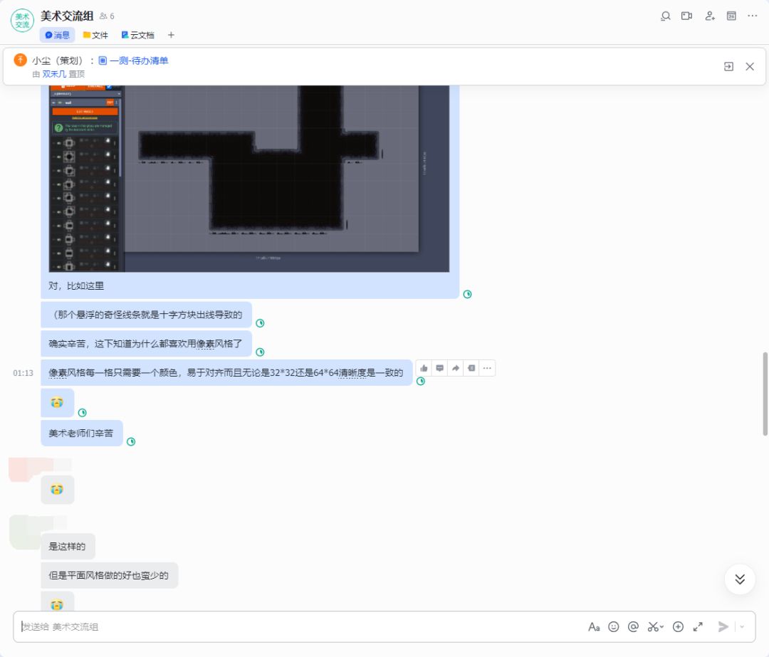Viewport: 769px width, 657px height.
Task: Add a member to the group
Action: click(x=710, y=16)
